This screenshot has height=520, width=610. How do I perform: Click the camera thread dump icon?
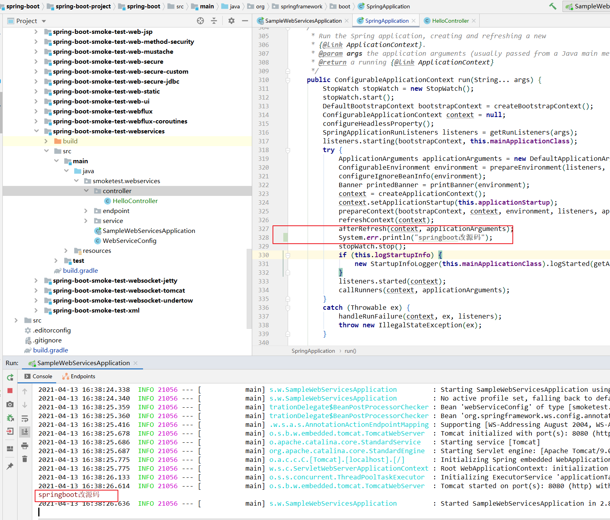click(x=10, y=404)
